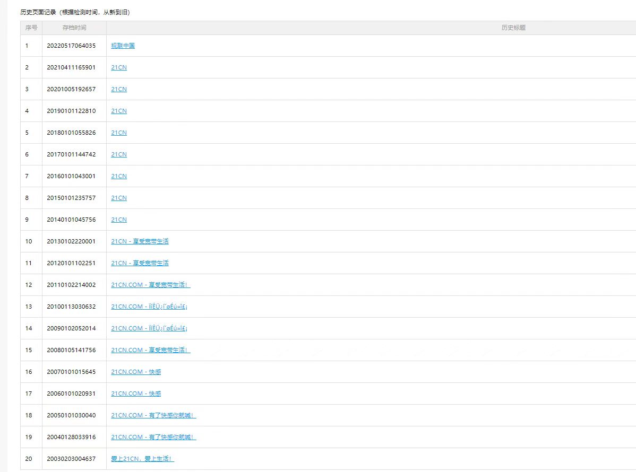The height and width of the screenshot is (472, 636).
Task: Open garbled 21CN.COM link from 20100113030632
Action: point(149,307)
